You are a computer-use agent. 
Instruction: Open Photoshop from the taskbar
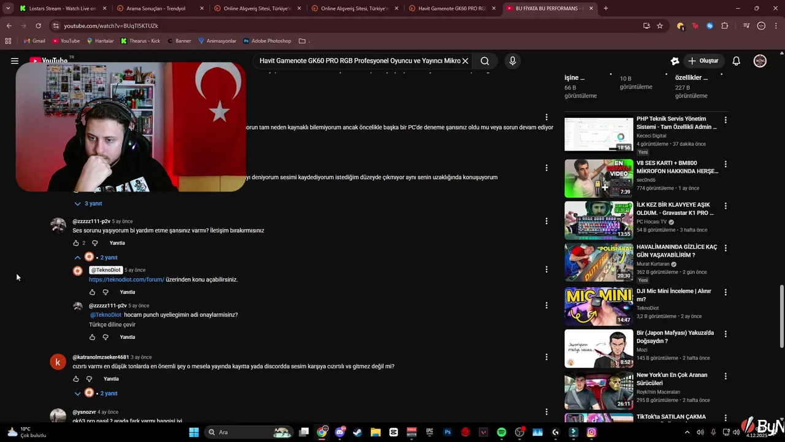(x=448, y=432)
